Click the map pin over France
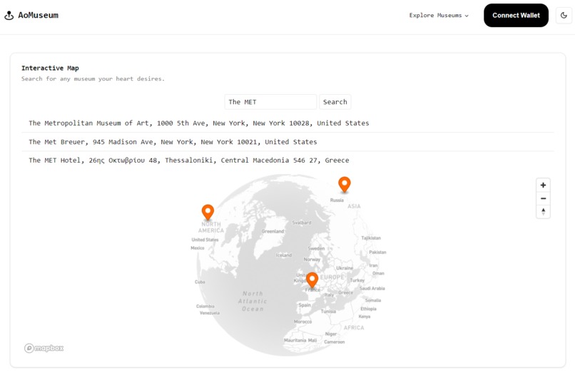The height and width of the screenshot is (383, 575). coord(312,280)
